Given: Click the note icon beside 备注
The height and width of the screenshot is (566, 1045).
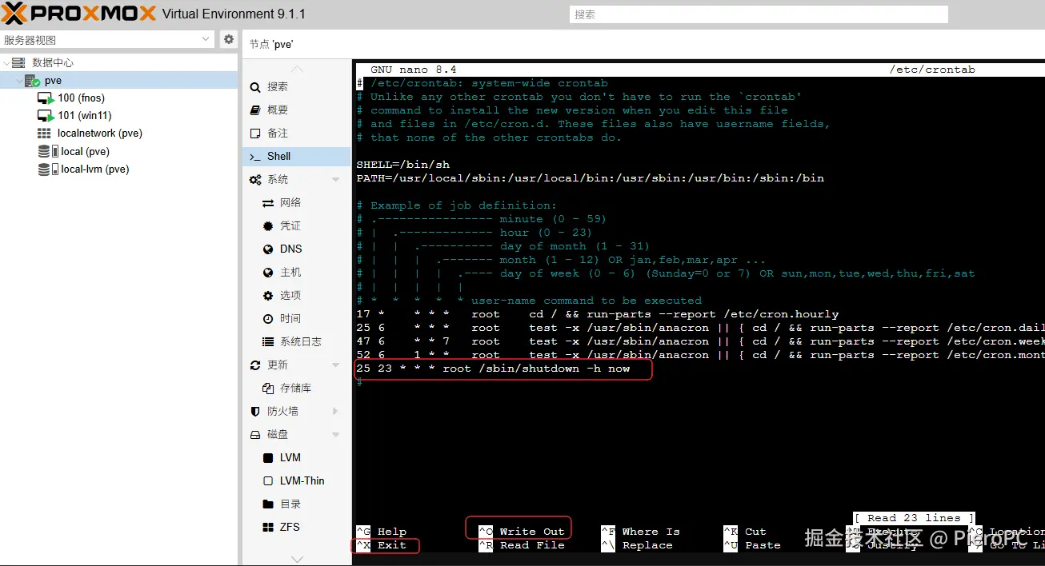Looking at the screenshot, I should [255, 133].
